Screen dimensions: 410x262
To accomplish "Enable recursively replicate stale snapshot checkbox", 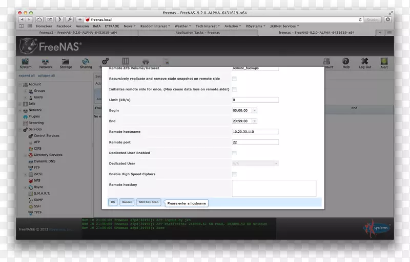I will [x=234, y=79].
